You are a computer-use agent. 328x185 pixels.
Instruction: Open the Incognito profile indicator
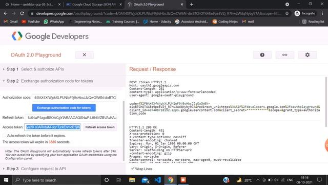tap(305, 13)
